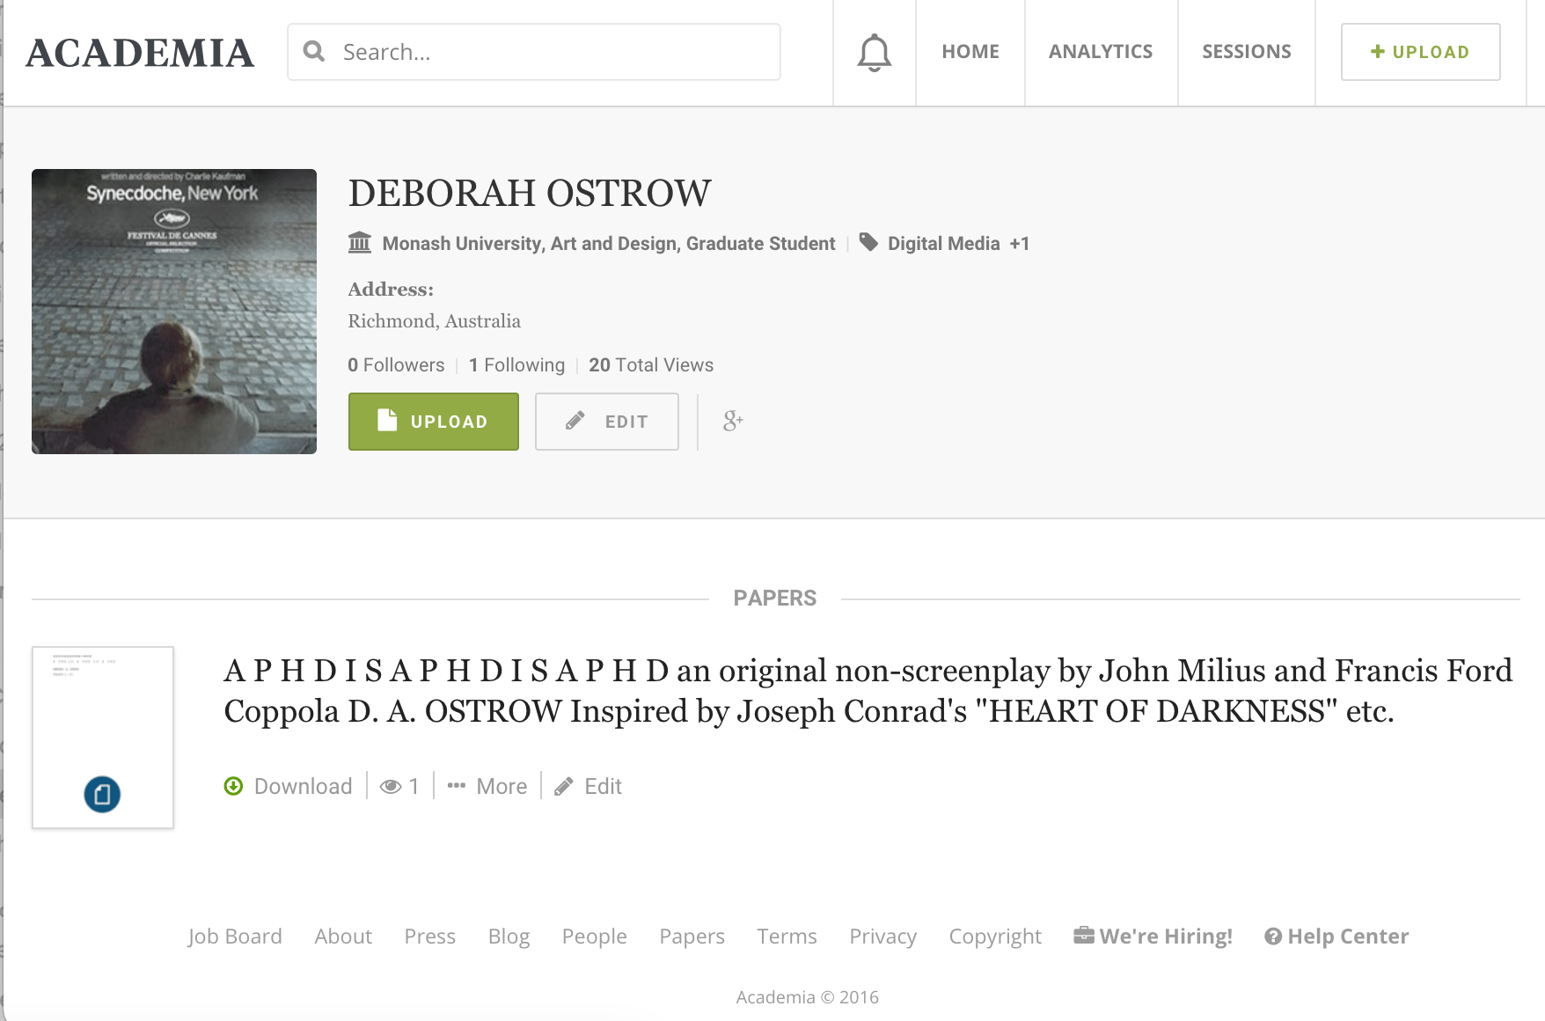
Task: Expand the More options for paper
Action: [487, 786]
